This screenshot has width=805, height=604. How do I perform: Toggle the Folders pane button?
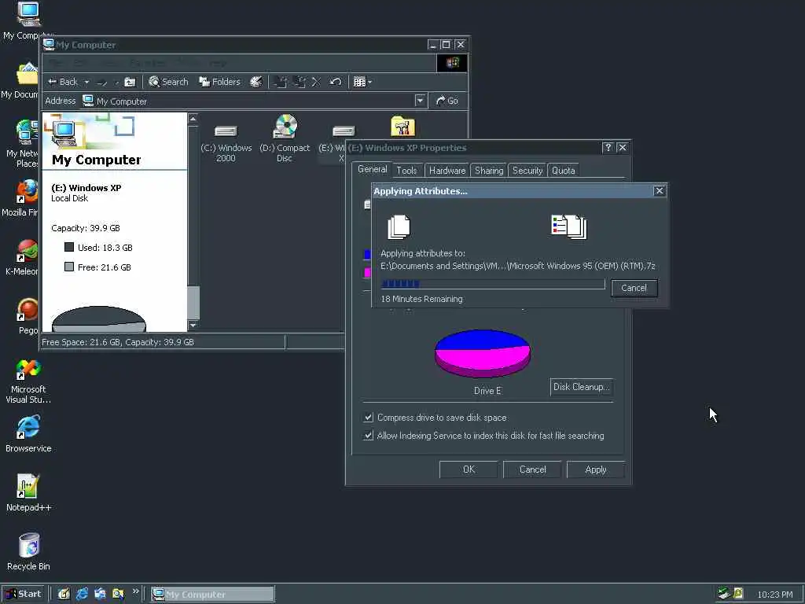point(220,82)
